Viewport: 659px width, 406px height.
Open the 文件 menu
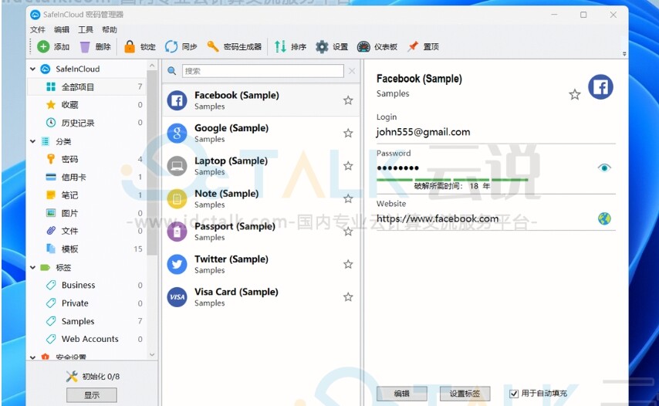pos(37,29)
